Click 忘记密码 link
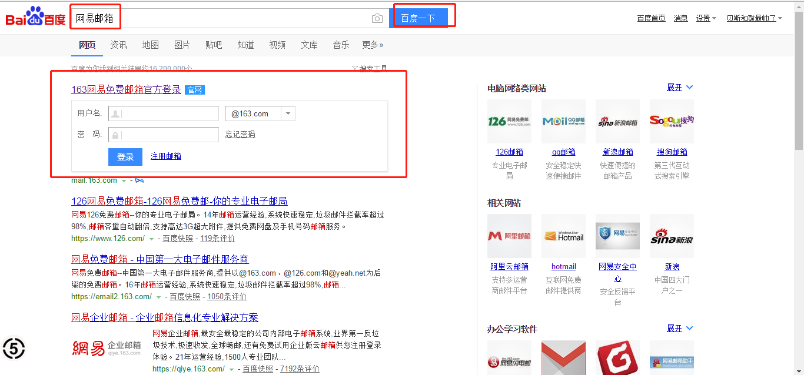 240,135
